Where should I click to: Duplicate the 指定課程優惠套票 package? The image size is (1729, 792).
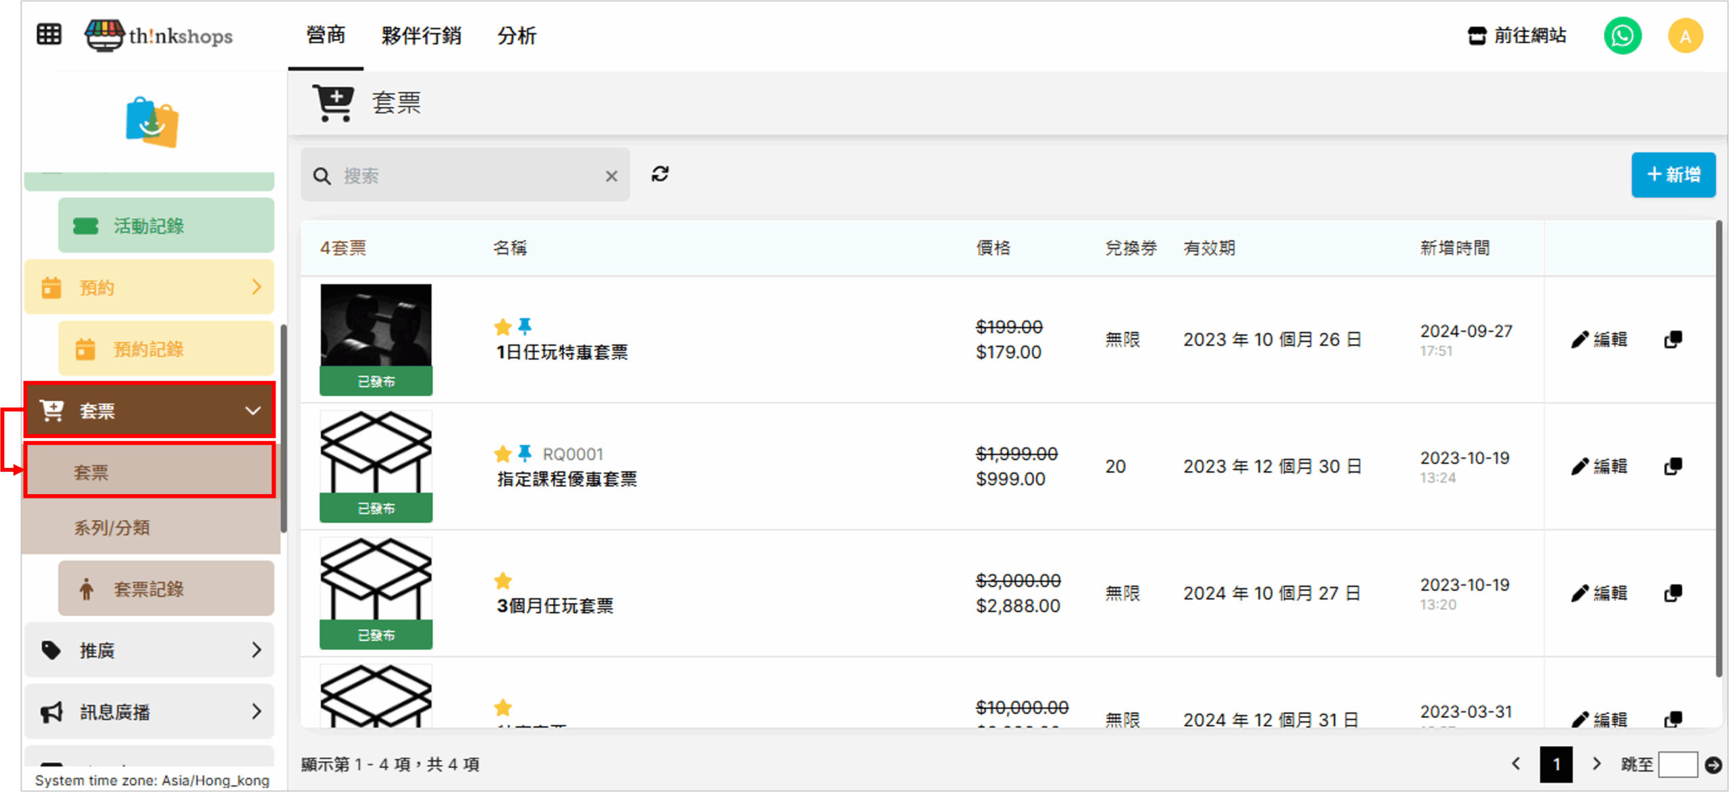point(1673,467)
